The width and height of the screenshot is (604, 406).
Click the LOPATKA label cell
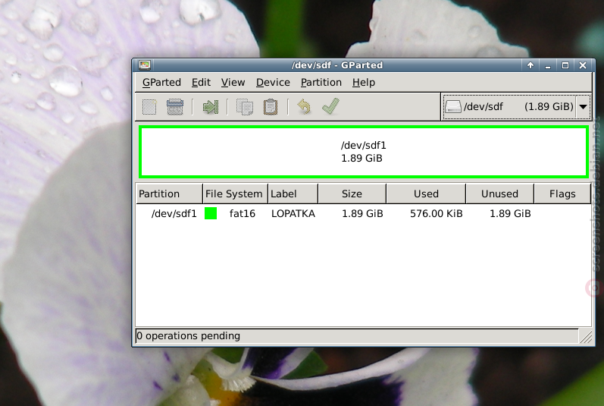[x=293, y=213]
